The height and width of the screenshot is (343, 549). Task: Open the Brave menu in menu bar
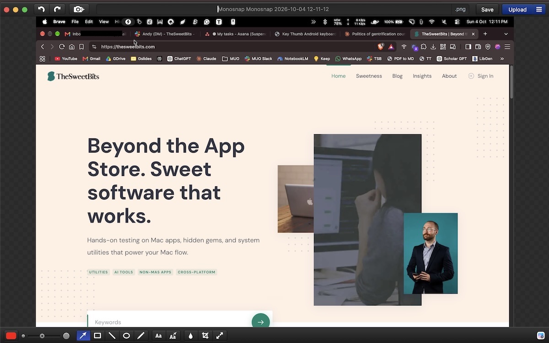(x=59, y=21)
